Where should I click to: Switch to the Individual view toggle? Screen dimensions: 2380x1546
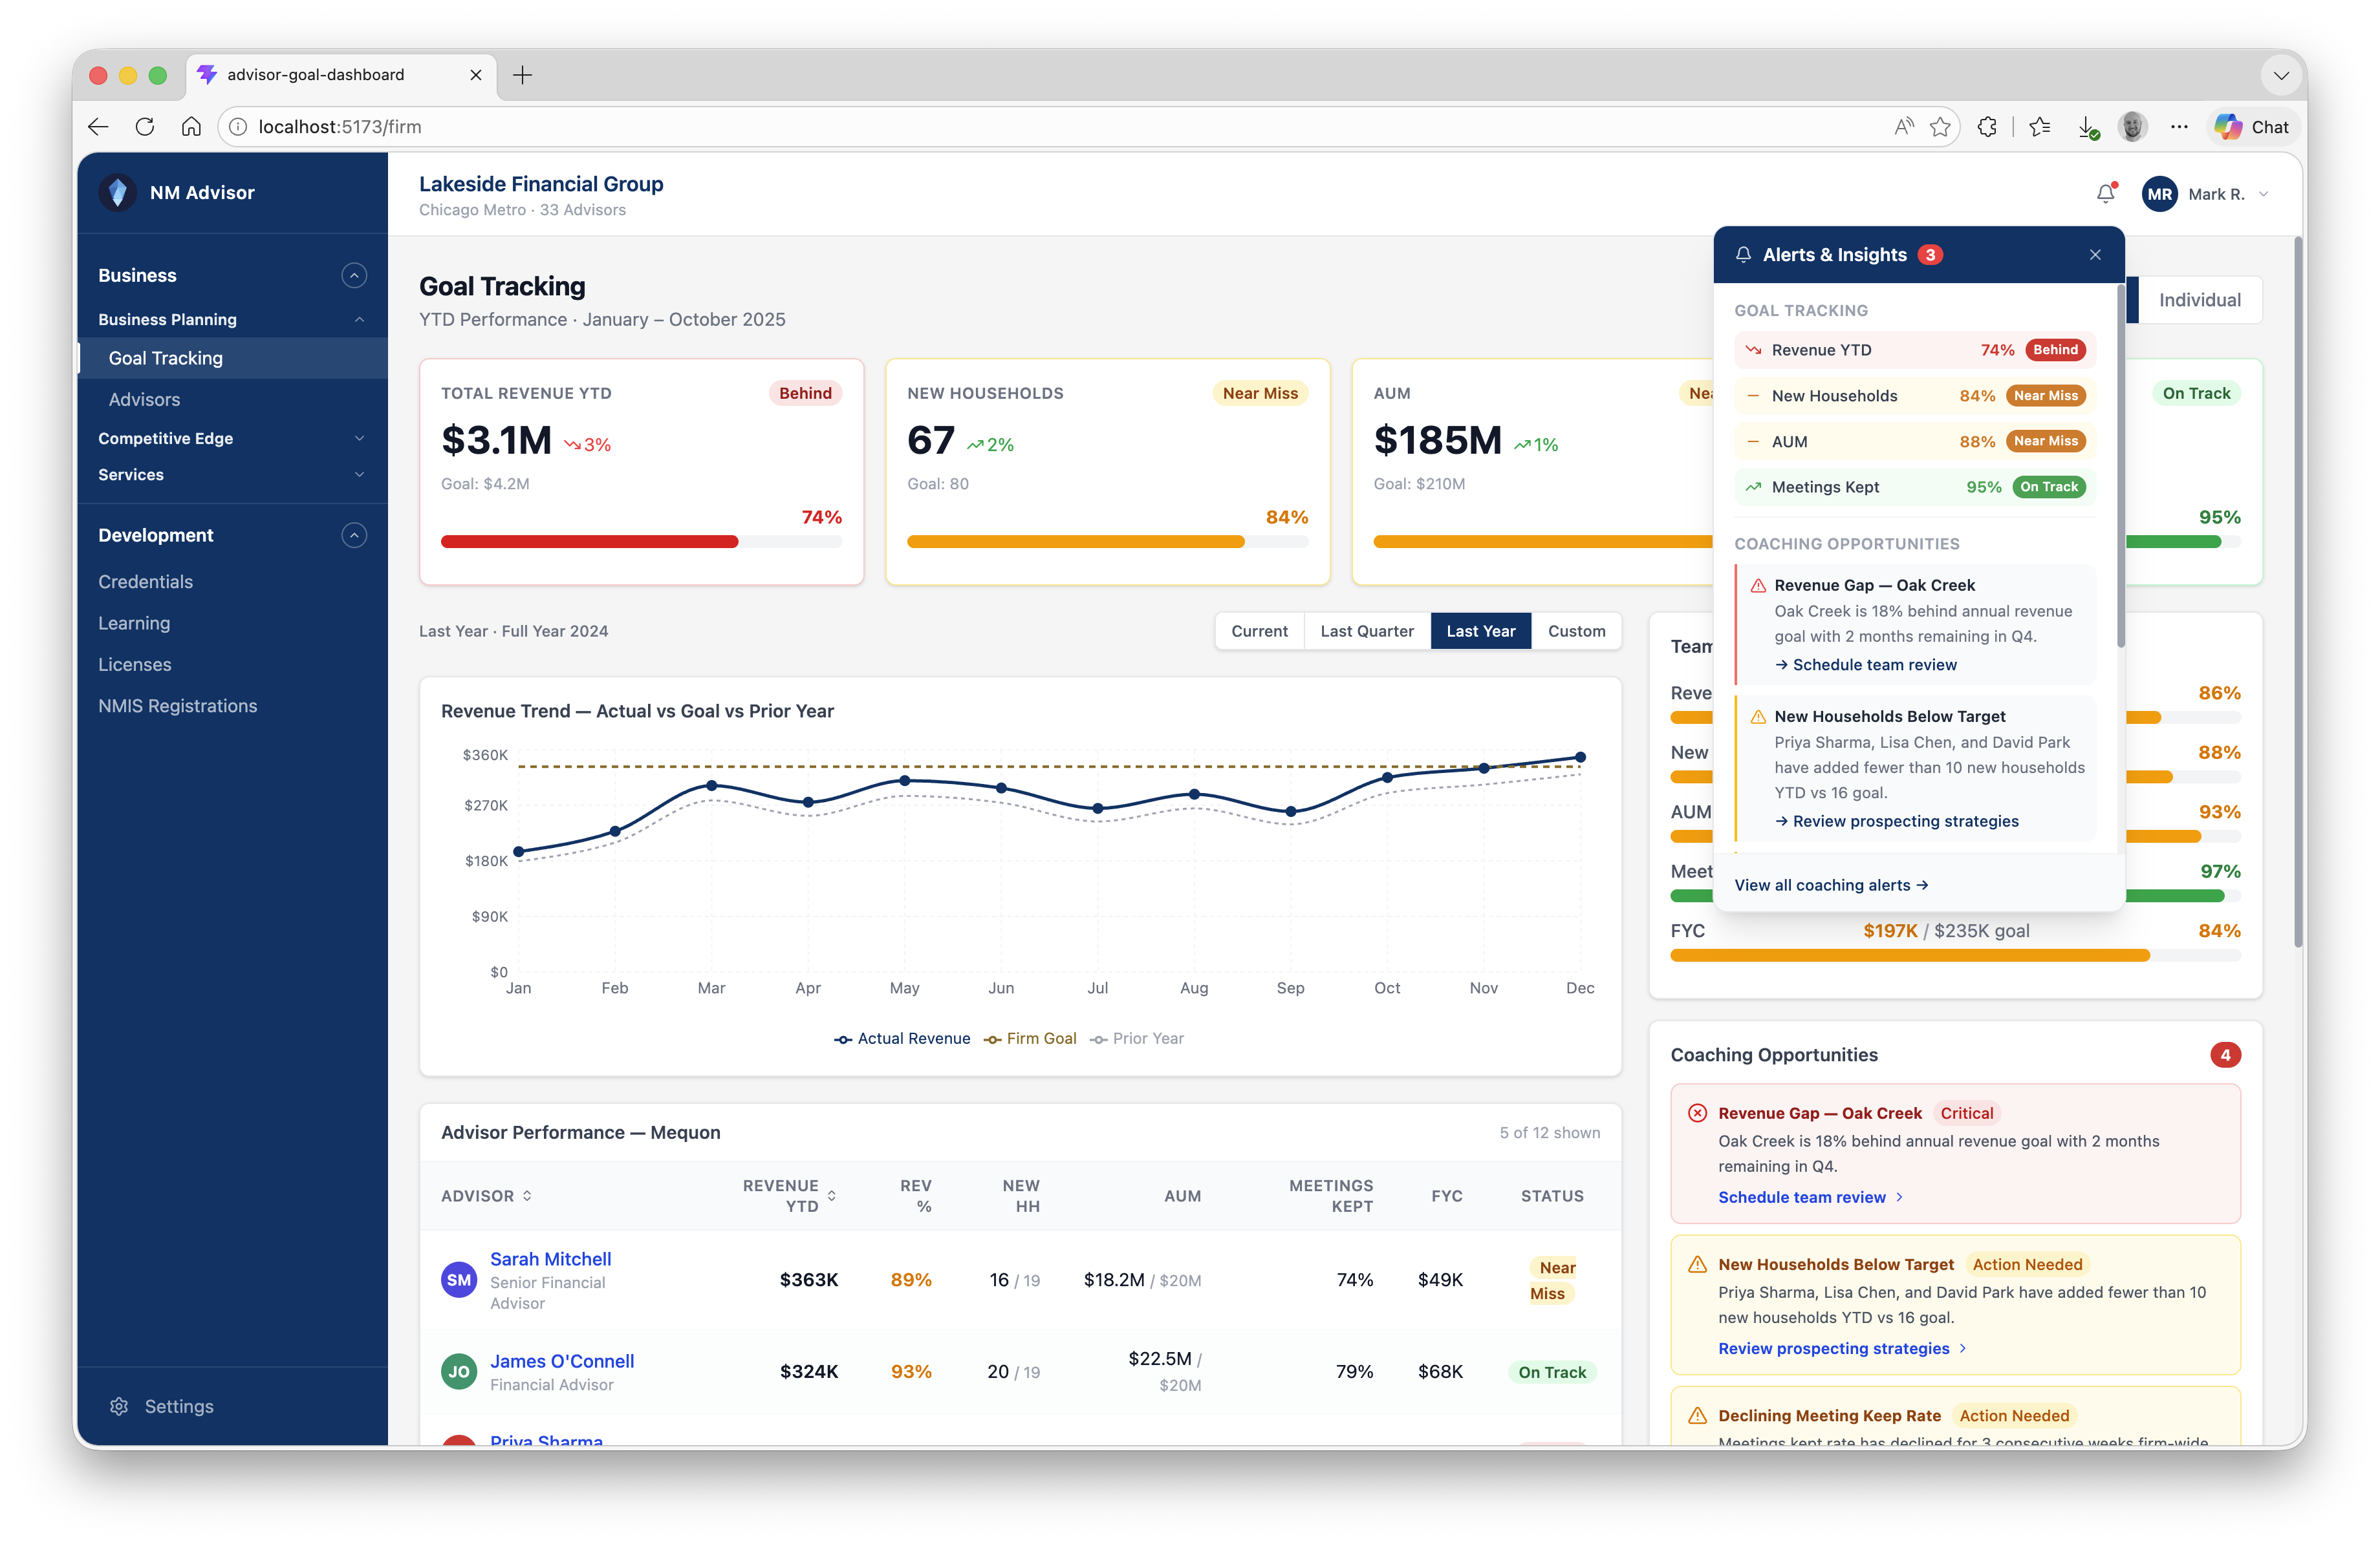[x=2199, y=300]
